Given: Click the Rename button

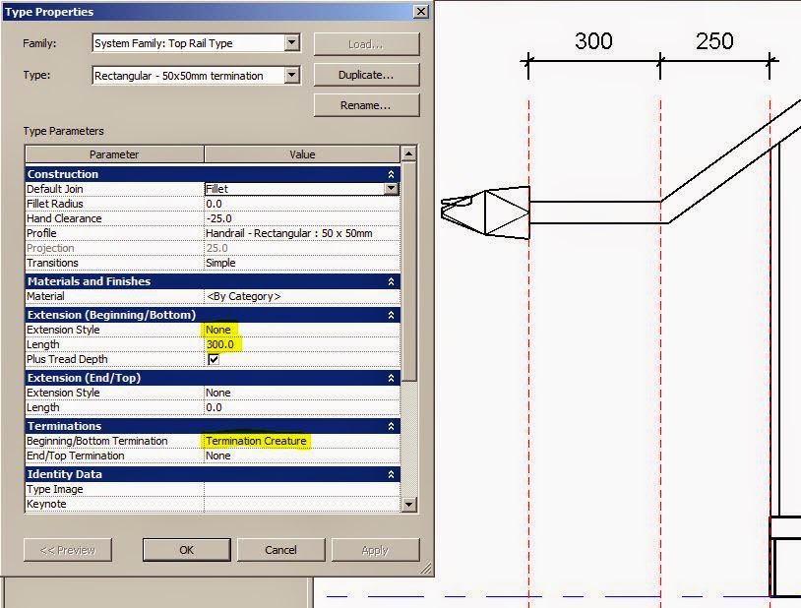Looking at the screenshot, I should 365,105.
